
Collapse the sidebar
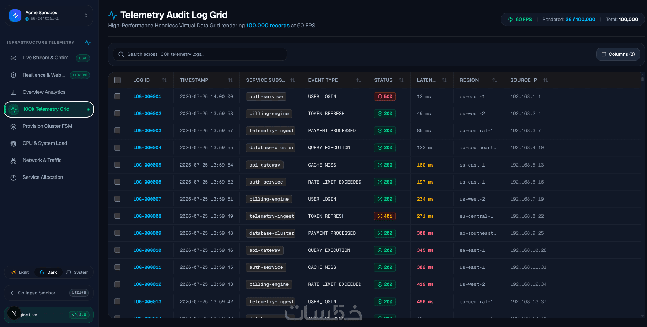pyautogui.click(x=49, y=293)
